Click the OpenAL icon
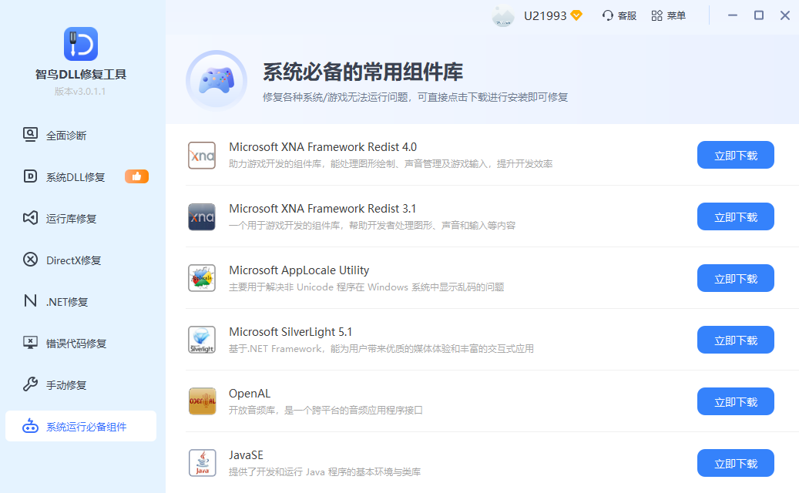The image size is (799, 493). [202, 401]
